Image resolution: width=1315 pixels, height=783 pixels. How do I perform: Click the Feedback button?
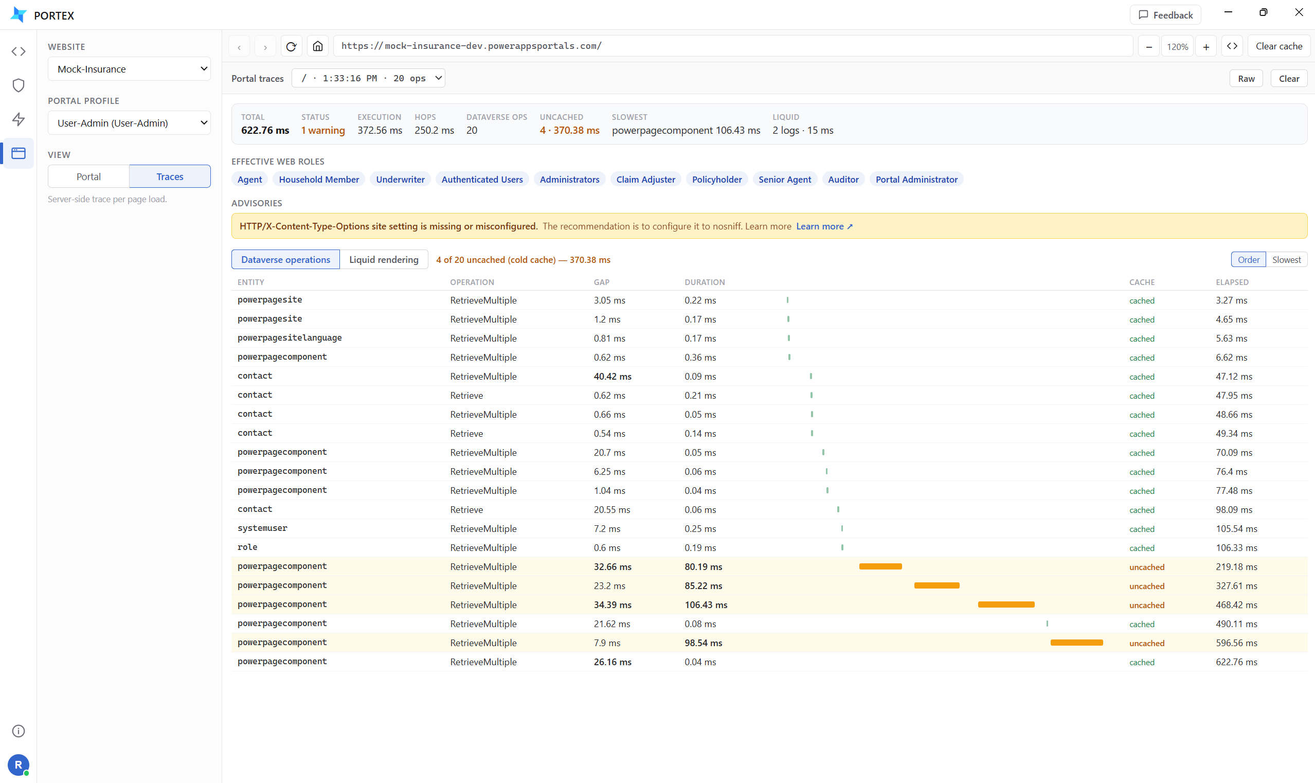coord(1165,15)
